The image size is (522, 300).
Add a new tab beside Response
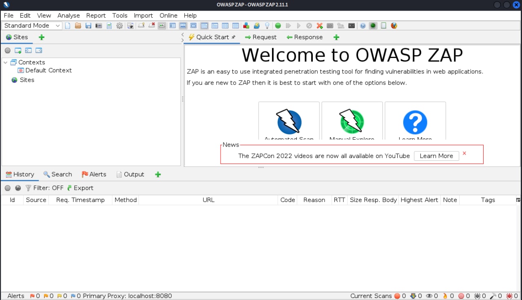[336, 37]
